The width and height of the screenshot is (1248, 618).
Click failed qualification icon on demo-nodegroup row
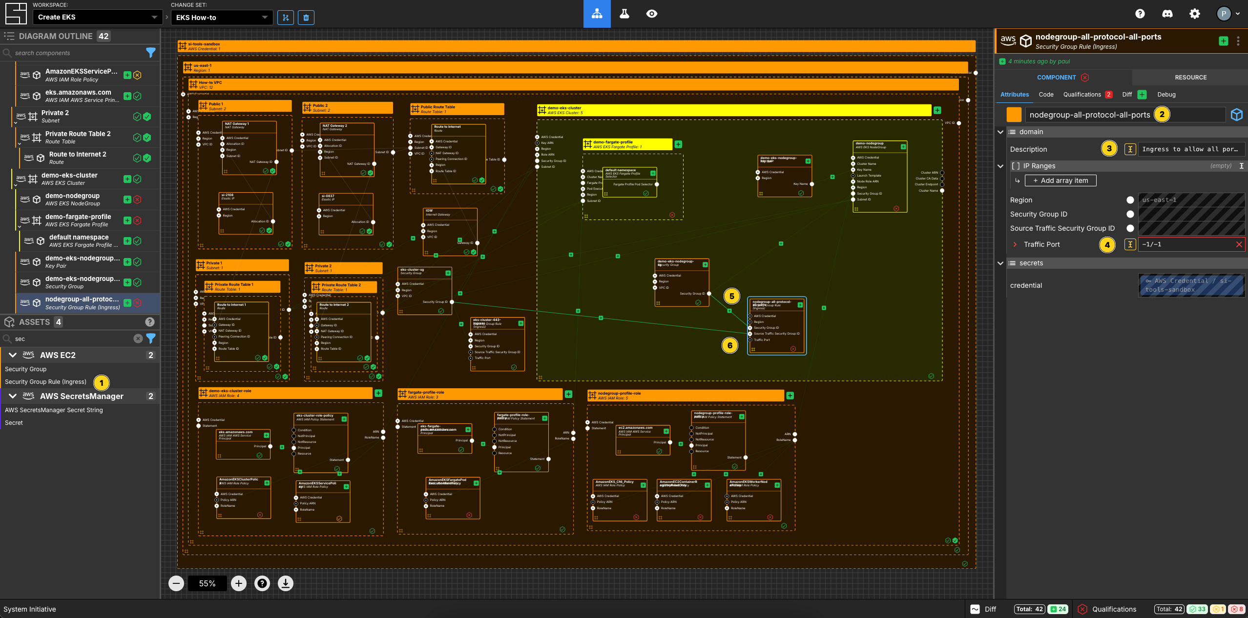pyautogui.click(x=138, y=199)
